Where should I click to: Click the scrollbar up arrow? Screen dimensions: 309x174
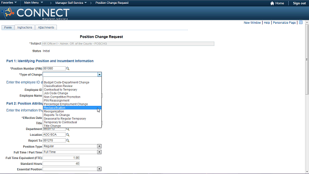pos(307,23)
